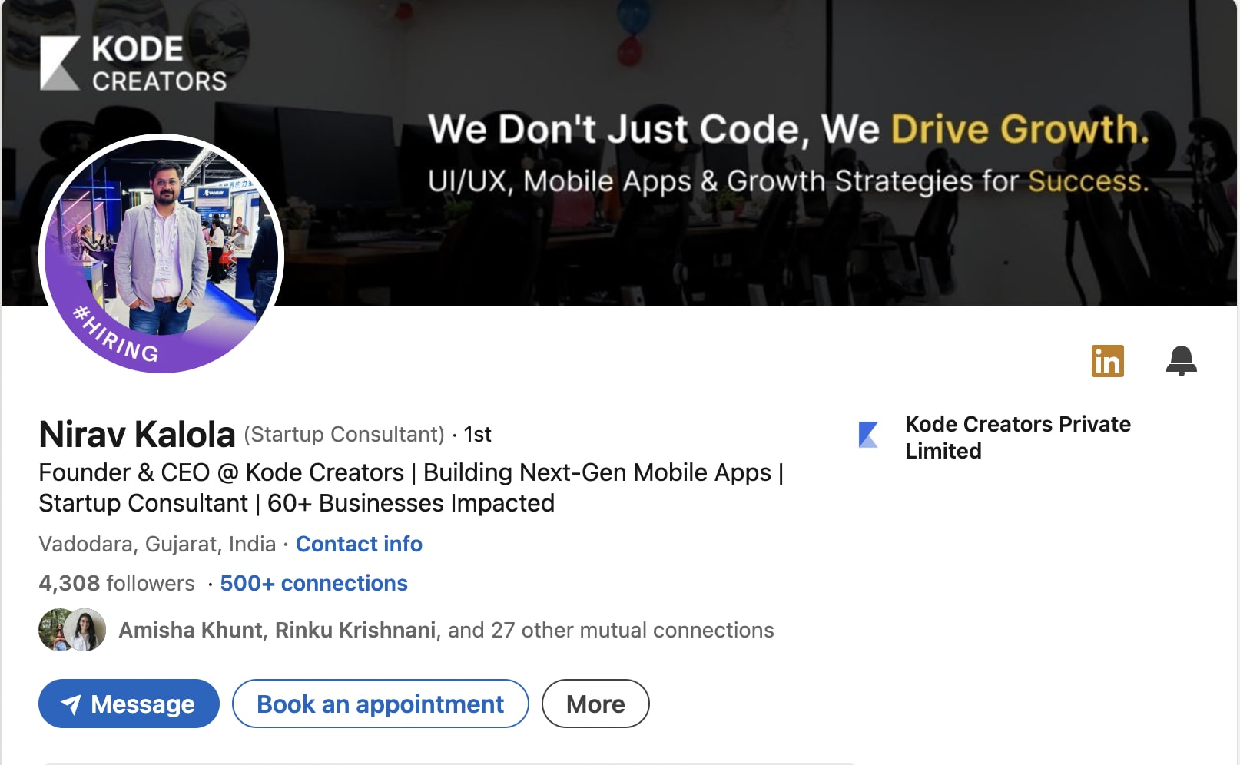The image size is (1240, 765).
Task: Open the More options dropdown
Action: point(595,704)
